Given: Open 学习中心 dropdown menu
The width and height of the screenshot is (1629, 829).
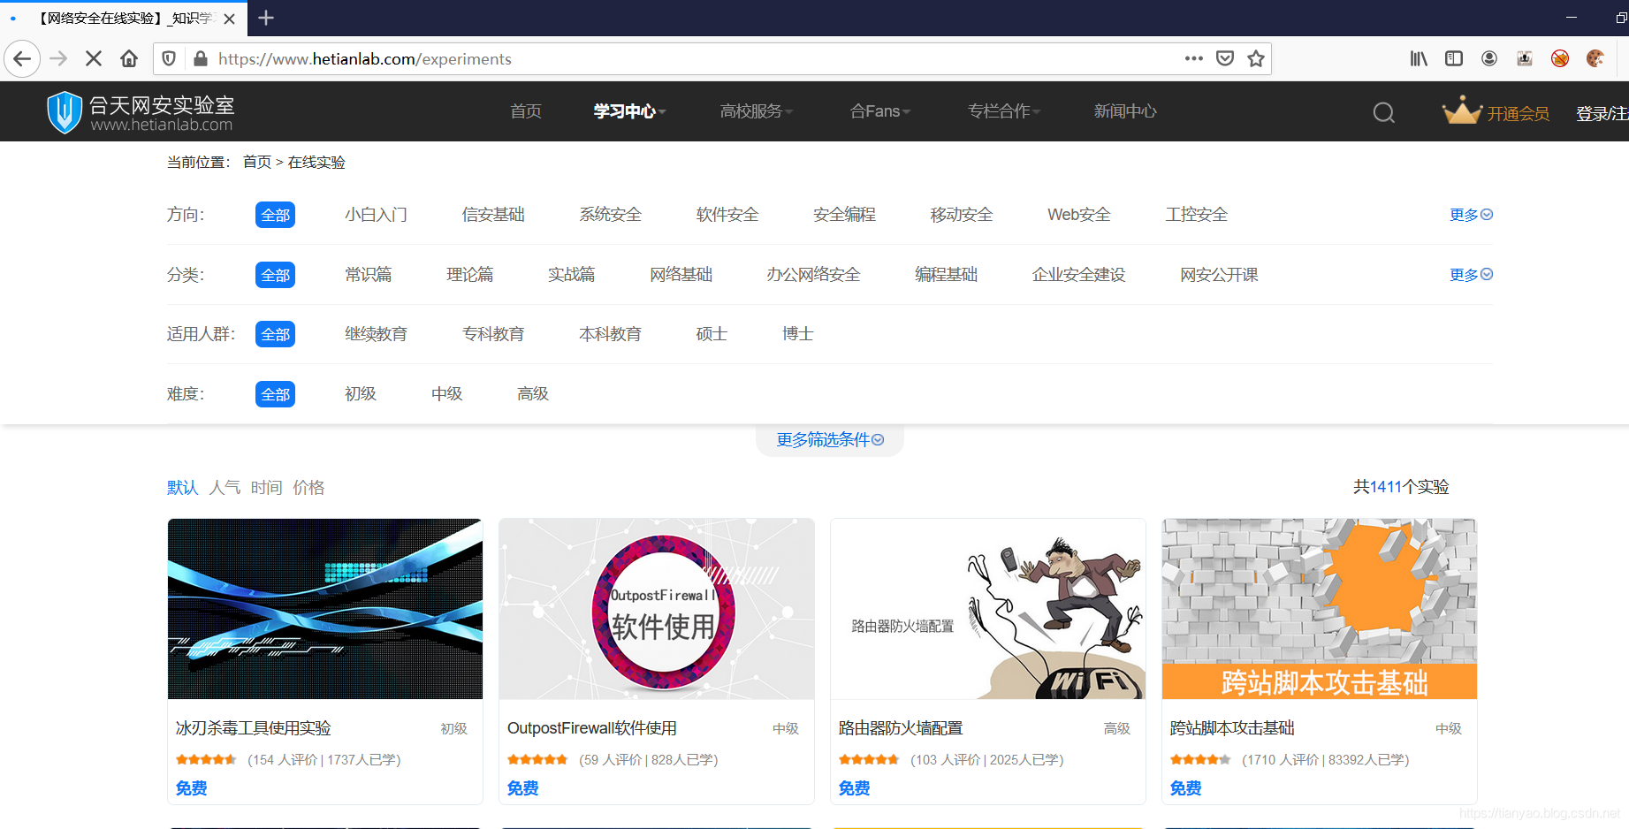Looking at the screenshot, I should coord(629,111).
